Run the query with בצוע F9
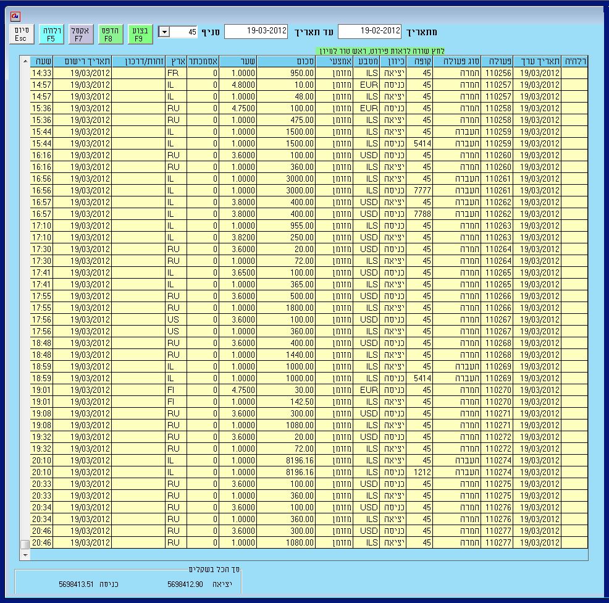The height and width of the screenshot is (603, 609). click(140, 34)
